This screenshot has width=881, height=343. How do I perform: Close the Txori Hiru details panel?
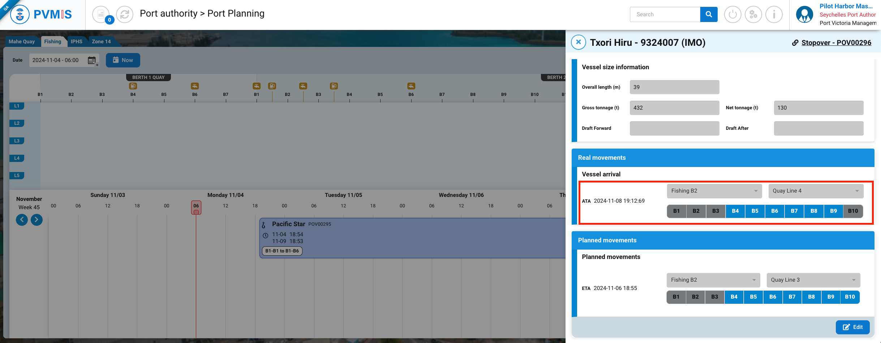[x=578, y=42]
